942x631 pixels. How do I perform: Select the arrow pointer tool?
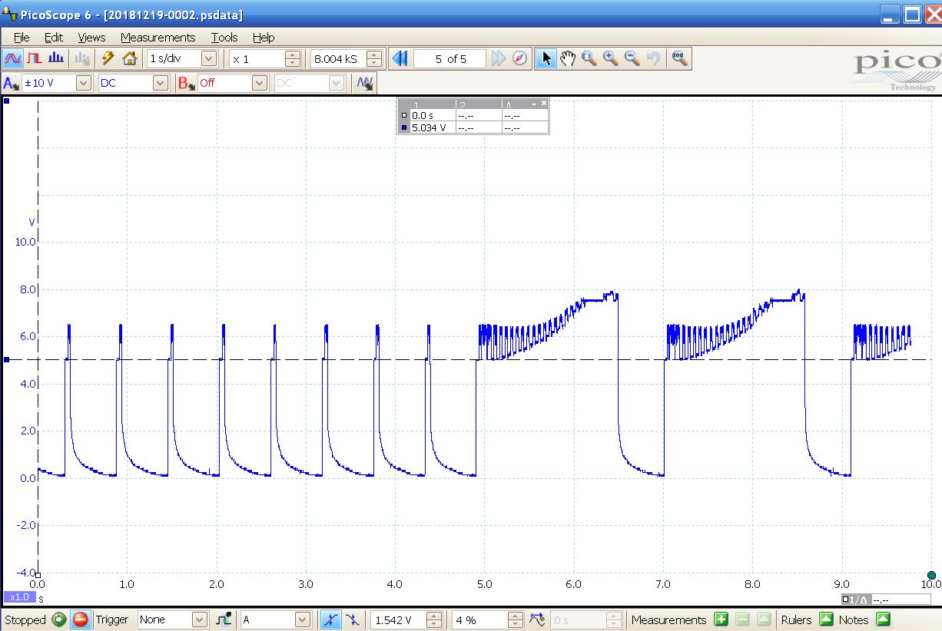tap(546, 58)
